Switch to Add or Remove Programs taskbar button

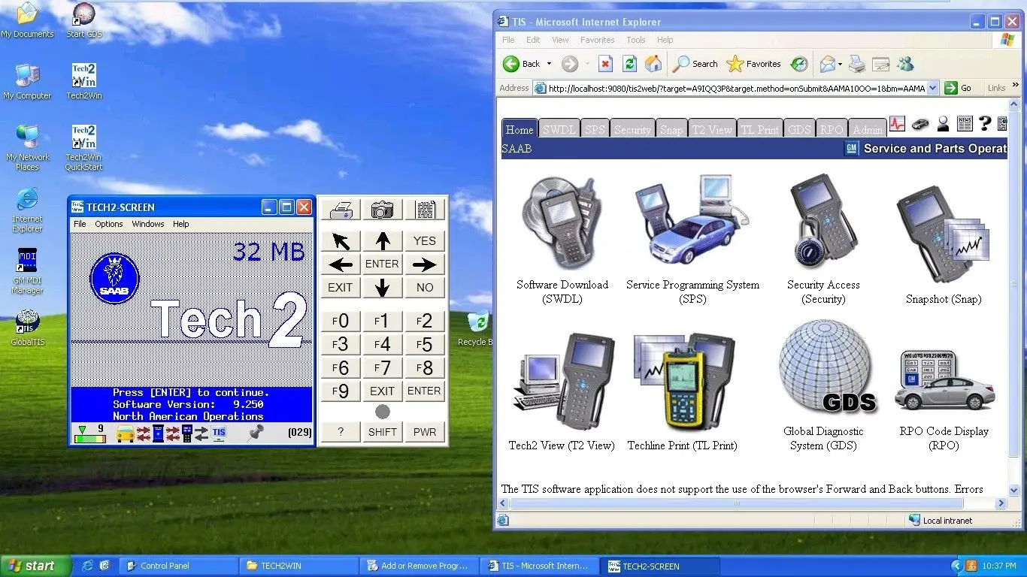tap(419, 566)
